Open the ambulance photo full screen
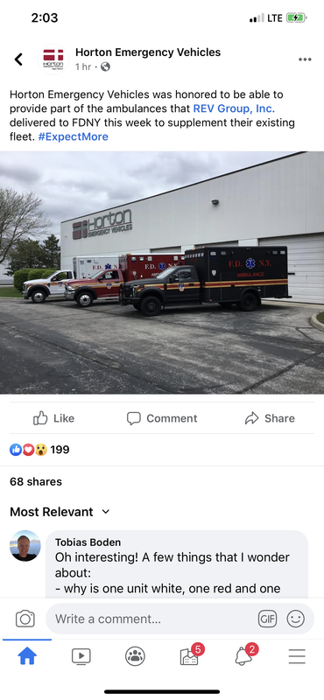The height and width of the screenshot is (700, 324). pyautogui.click(x=162, y=272)
